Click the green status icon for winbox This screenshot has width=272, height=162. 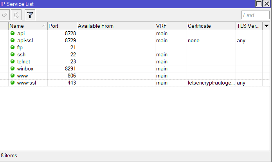[x=13, y=68]
